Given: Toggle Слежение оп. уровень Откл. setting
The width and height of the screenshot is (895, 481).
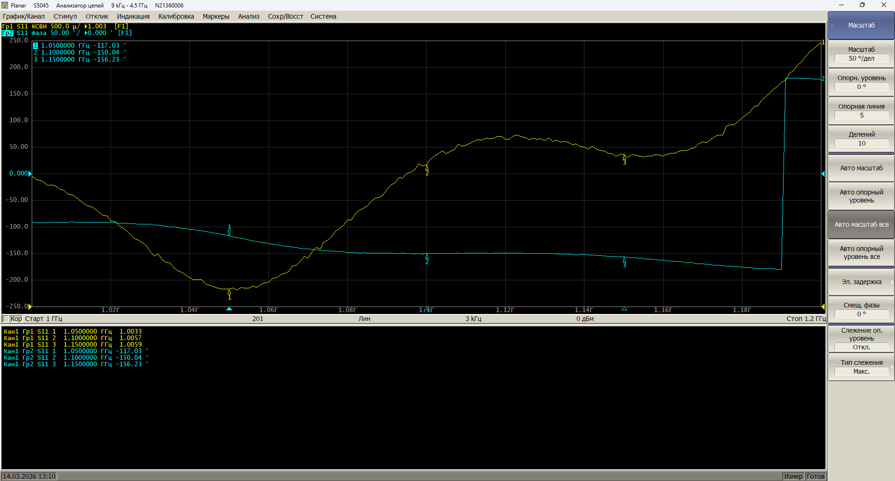Looking at the screenshot, I should [861, 347].
